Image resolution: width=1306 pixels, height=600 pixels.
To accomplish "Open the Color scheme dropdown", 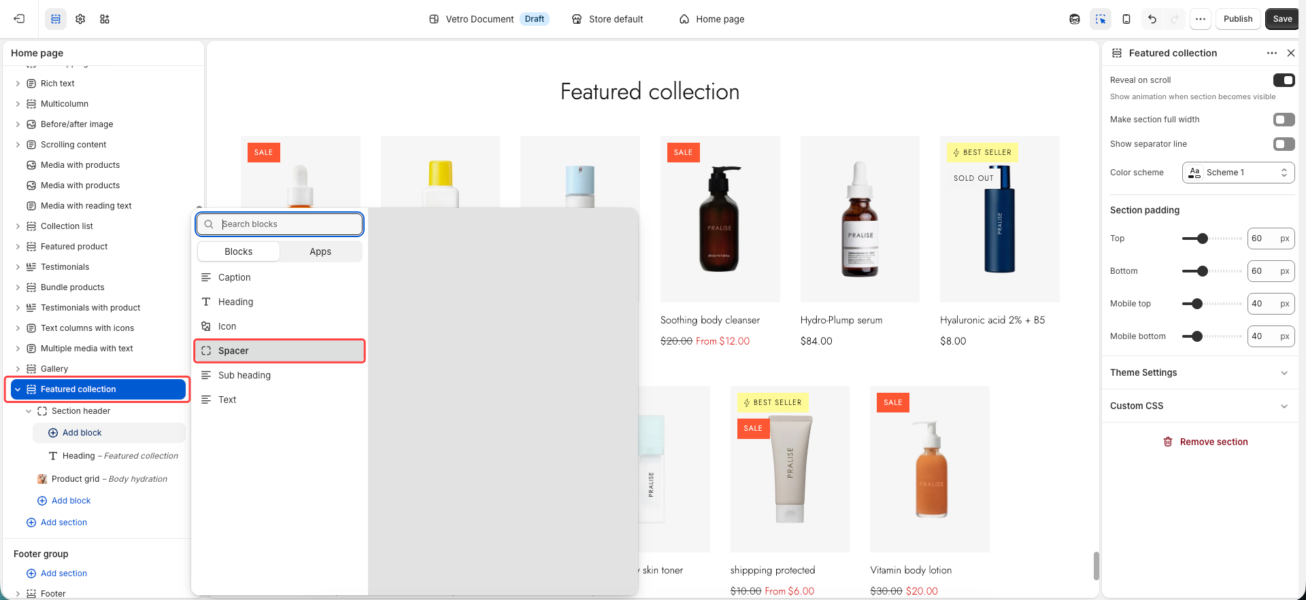I will tap(1238, 173).
